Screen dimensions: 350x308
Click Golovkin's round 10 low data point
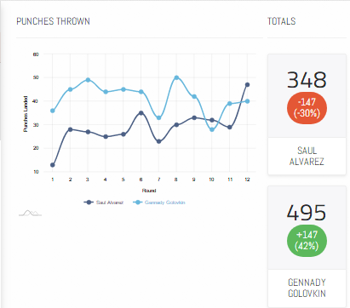(x=212, y=129)
